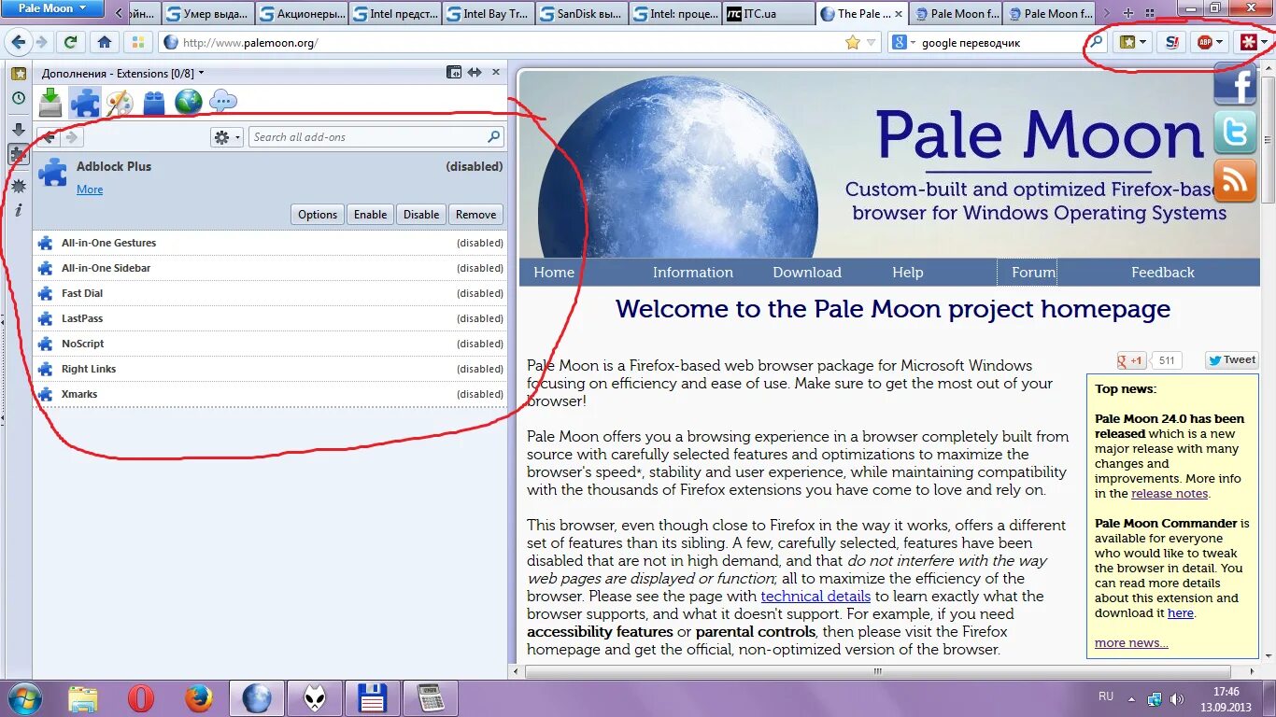Open the Languages globe icon in add-ons panel

pos(188,102)
